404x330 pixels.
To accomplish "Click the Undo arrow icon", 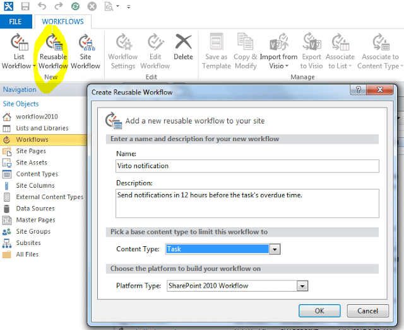I will [42, 6].
